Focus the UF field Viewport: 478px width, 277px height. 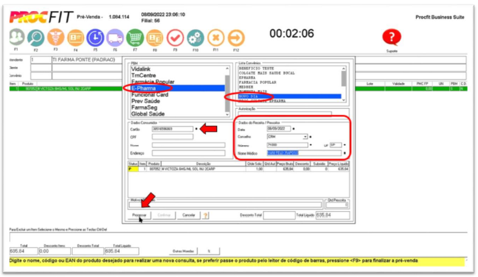[x=335, y=145]
